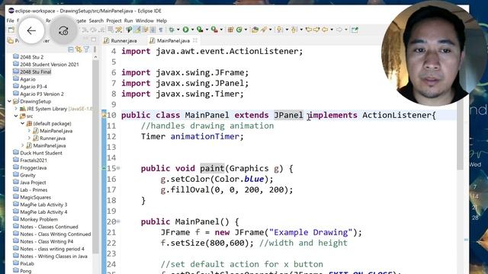Click the filter funnel icon in Package Explorer
488x274 pixels.
click(86, 49)
